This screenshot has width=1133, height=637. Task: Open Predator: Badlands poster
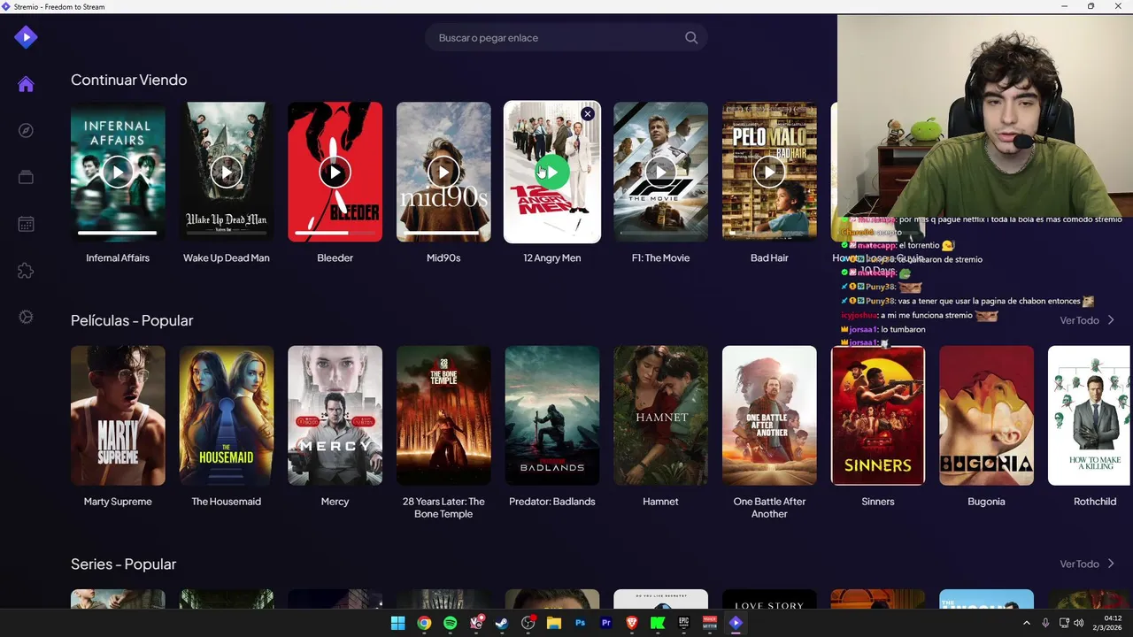pos(552,416)
